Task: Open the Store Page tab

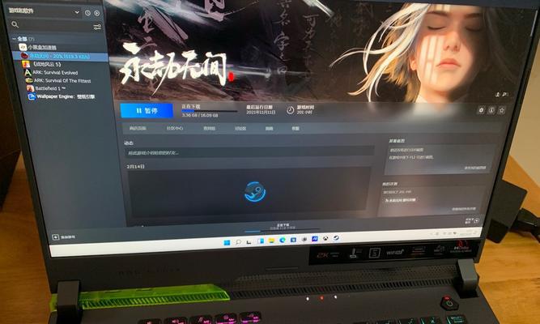Action: coord(138,128)
